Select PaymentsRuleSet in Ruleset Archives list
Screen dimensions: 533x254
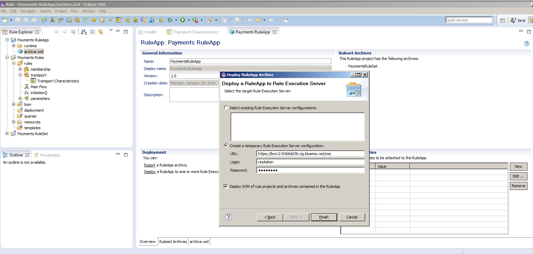tap(363, 66)
